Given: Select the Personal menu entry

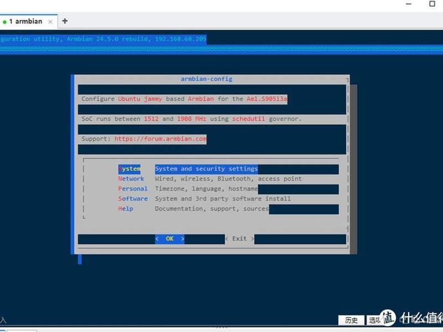Looking at the screenshot, I should (x=133, y=189).
